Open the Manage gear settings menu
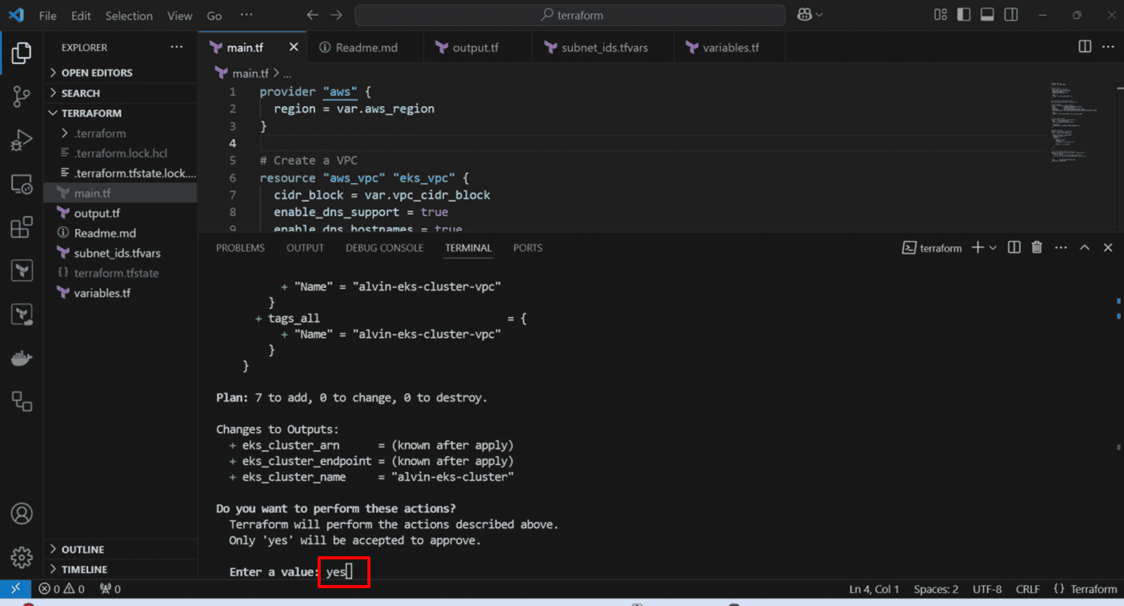The height and width of the screenshot is (606, 1124). coord(21,557)
